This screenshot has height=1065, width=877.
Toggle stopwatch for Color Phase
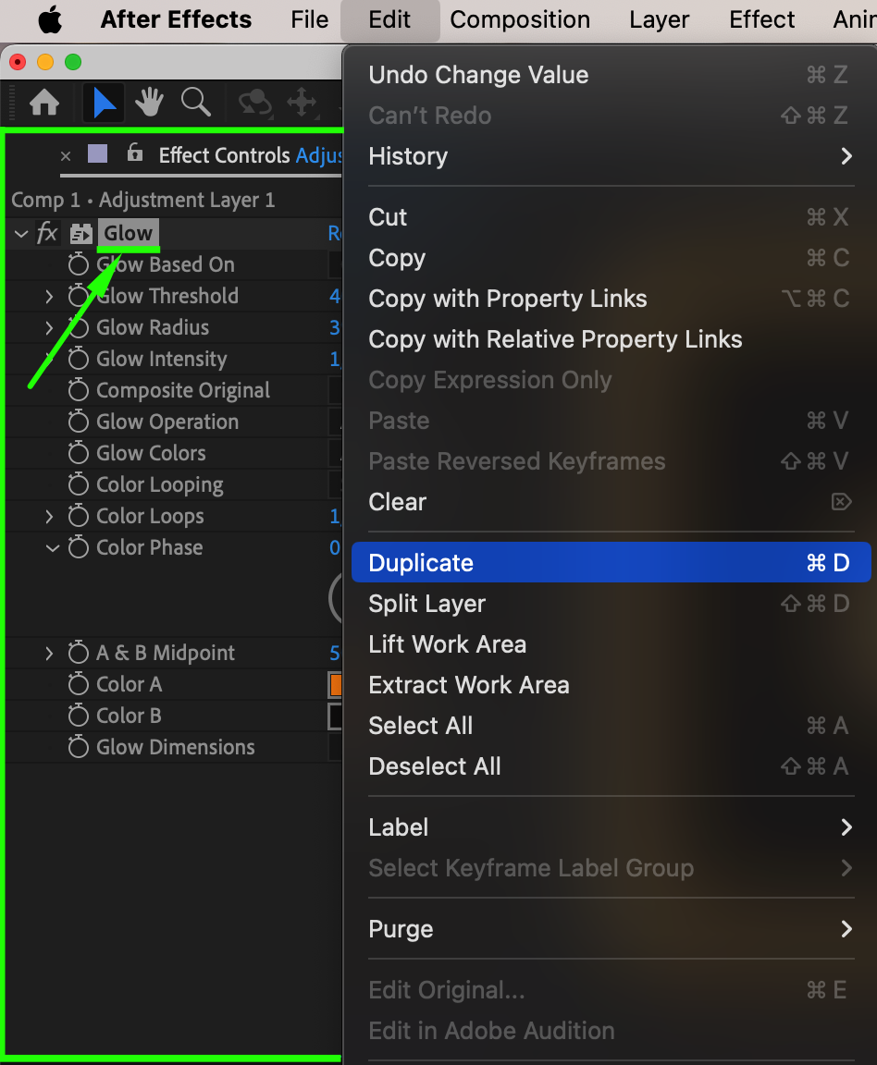coord(79,547)
